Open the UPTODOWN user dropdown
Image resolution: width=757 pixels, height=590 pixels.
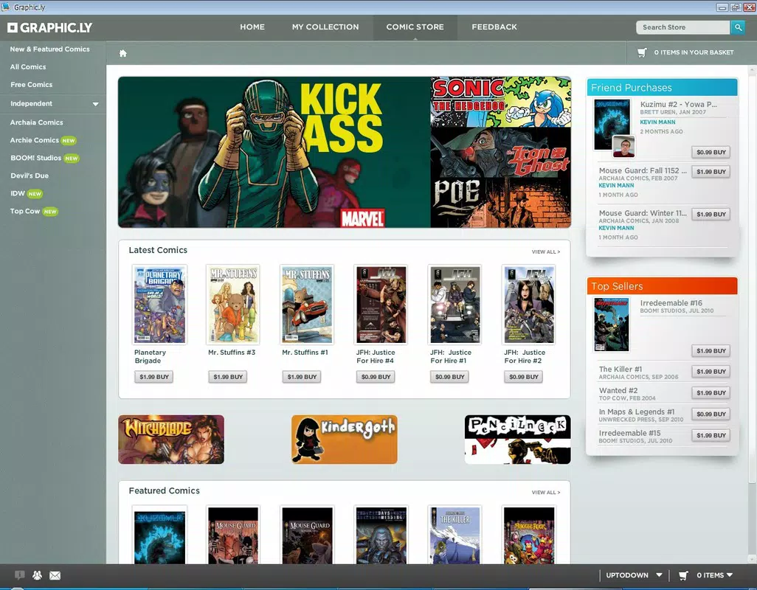tap(633, 575)
